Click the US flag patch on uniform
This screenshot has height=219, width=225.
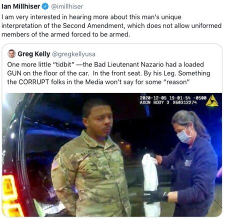(55, 164)
